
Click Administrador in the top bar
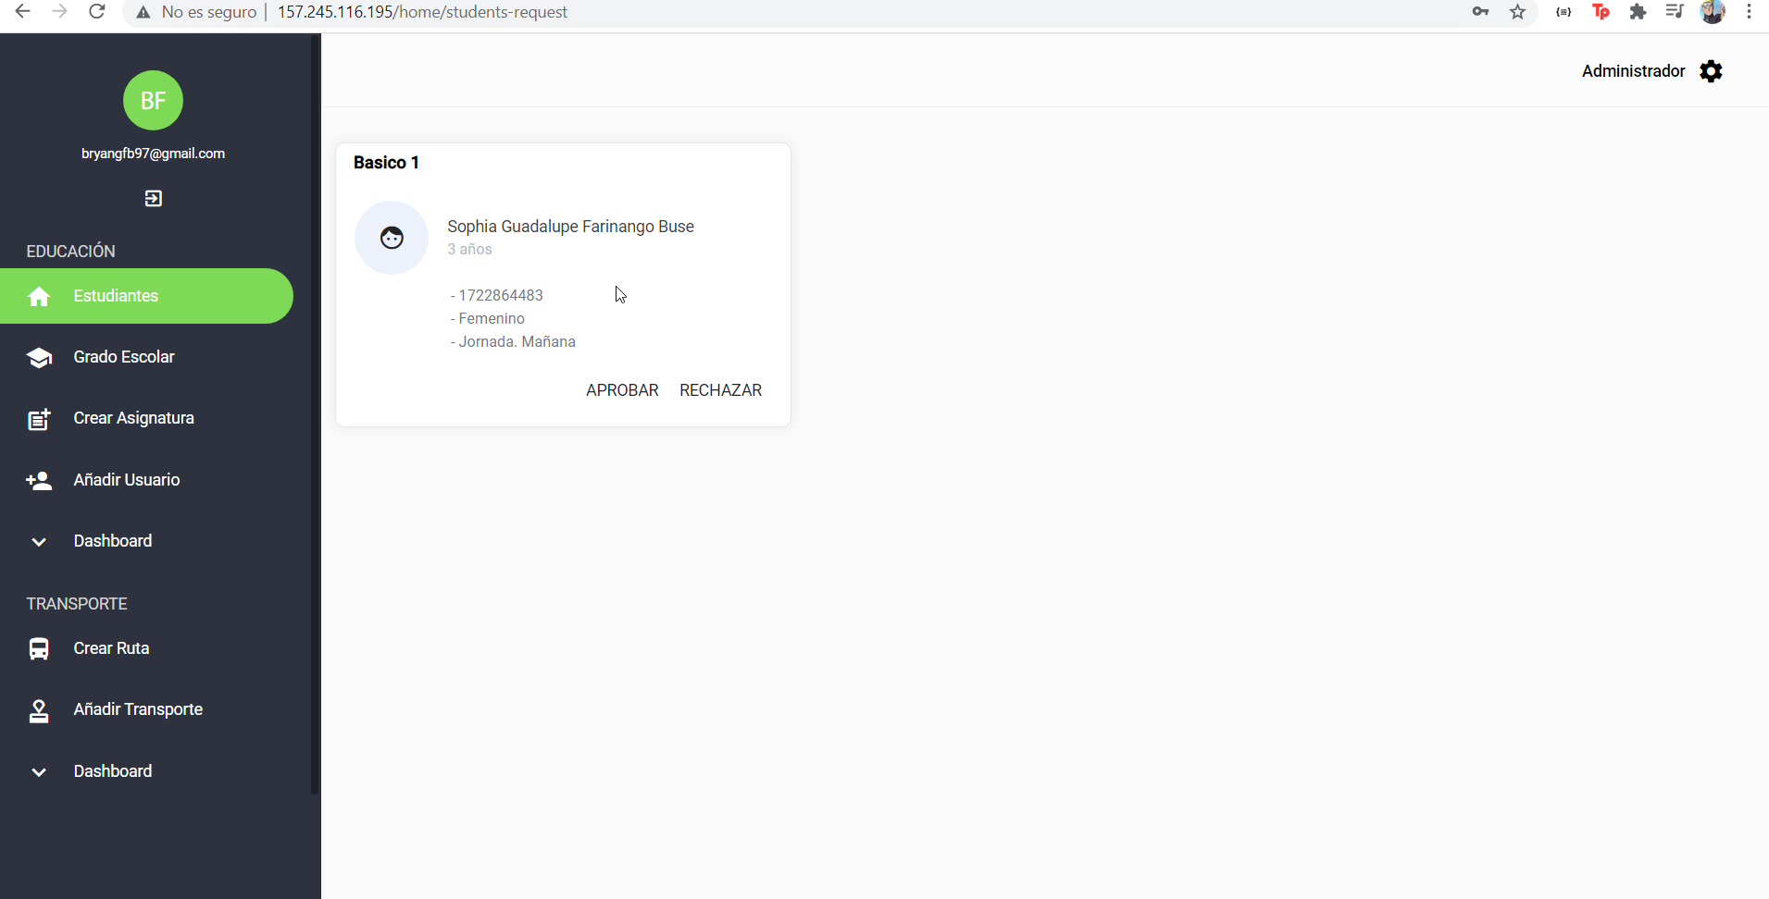(1633, 71)
